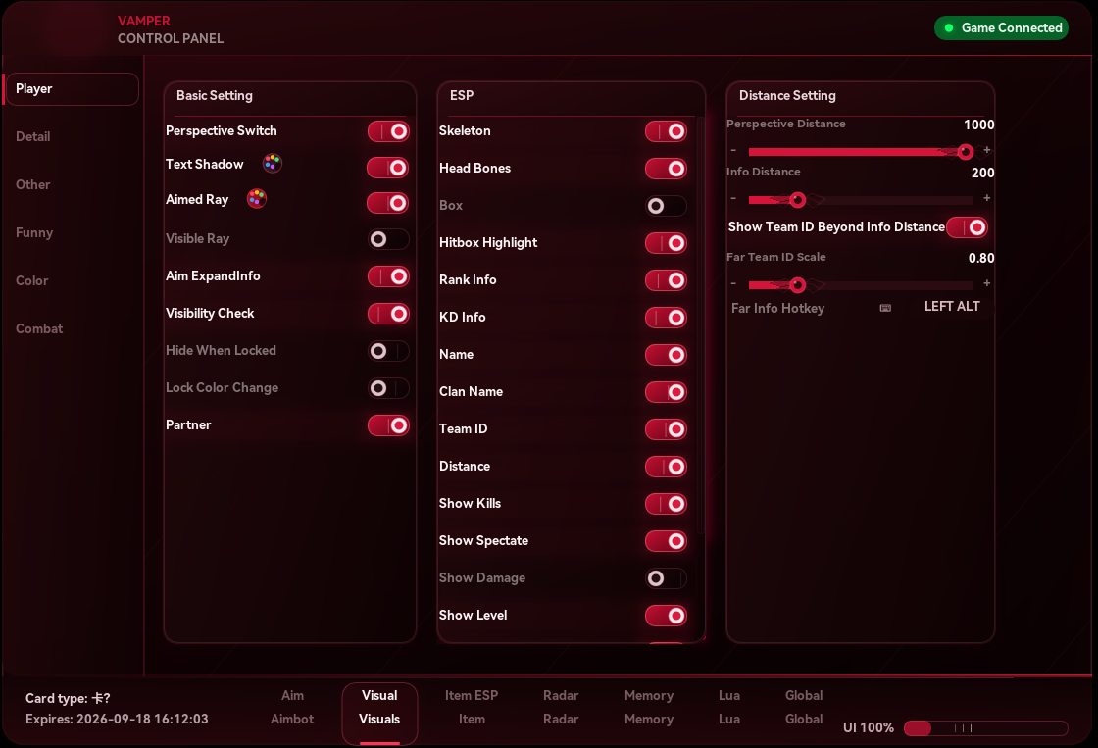Screen dimensions: 1098x748
Task: Click the plus icon for Far Team ID Scale
Action: pos(986,283)
